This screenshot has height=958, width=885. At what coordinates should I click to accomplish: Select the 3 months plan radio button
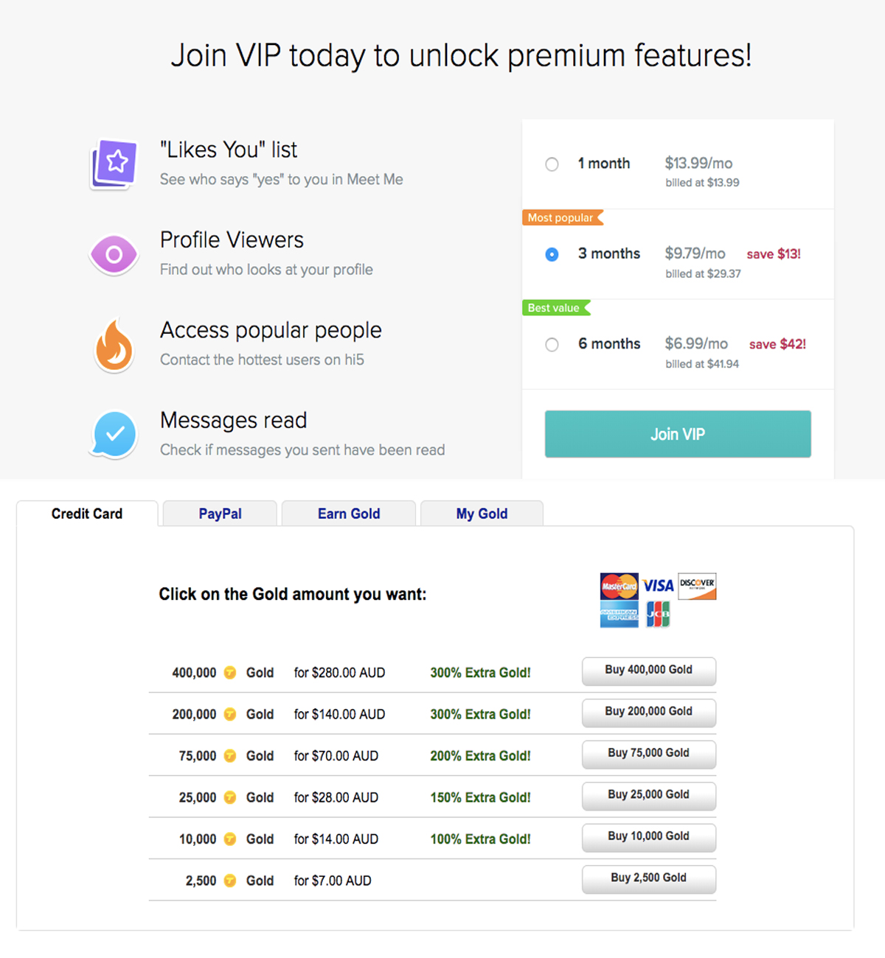click(552, 255)
